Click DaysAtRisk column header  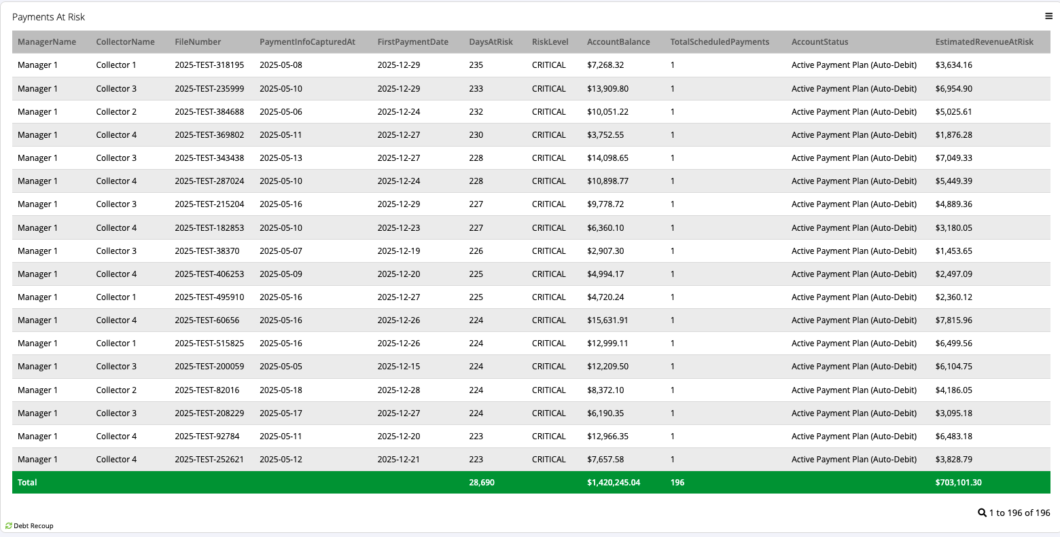[491, 42]
